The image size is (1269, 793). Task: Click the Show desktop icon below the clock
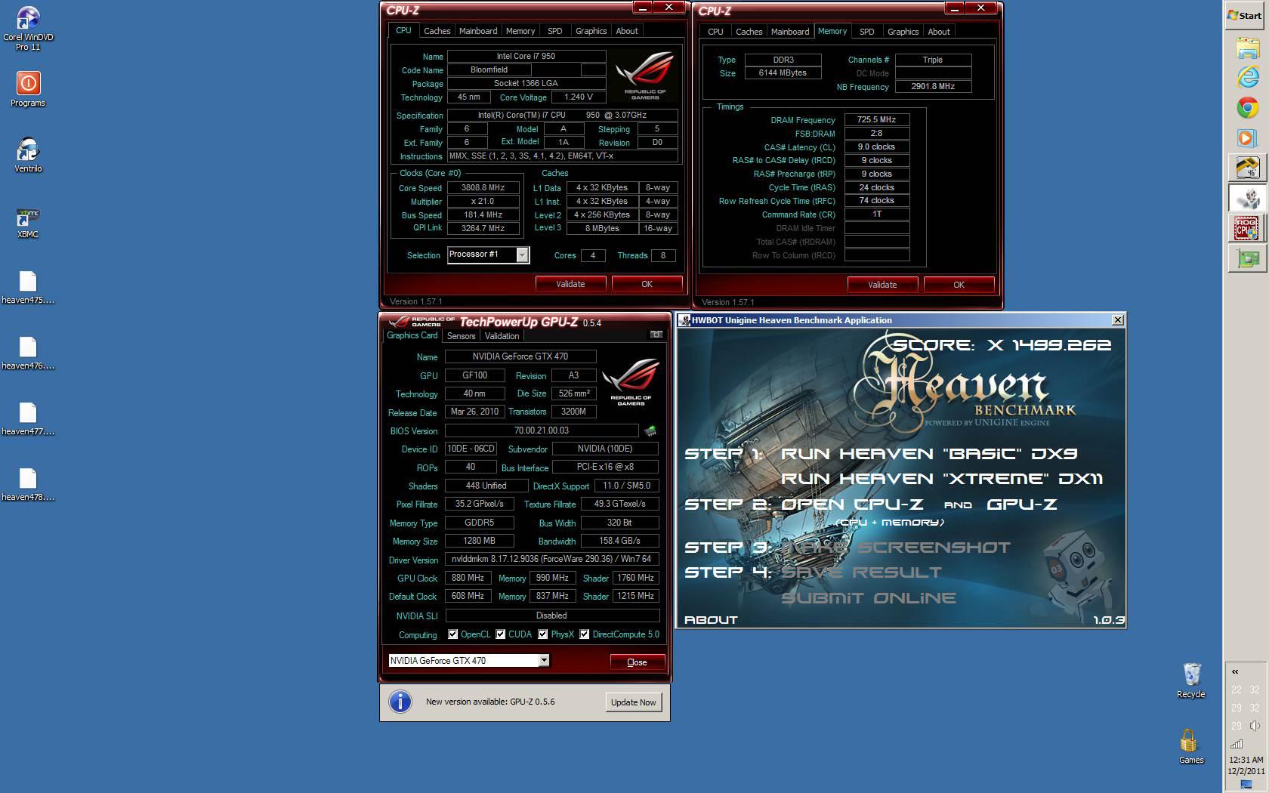click(x=1246, y=785)
